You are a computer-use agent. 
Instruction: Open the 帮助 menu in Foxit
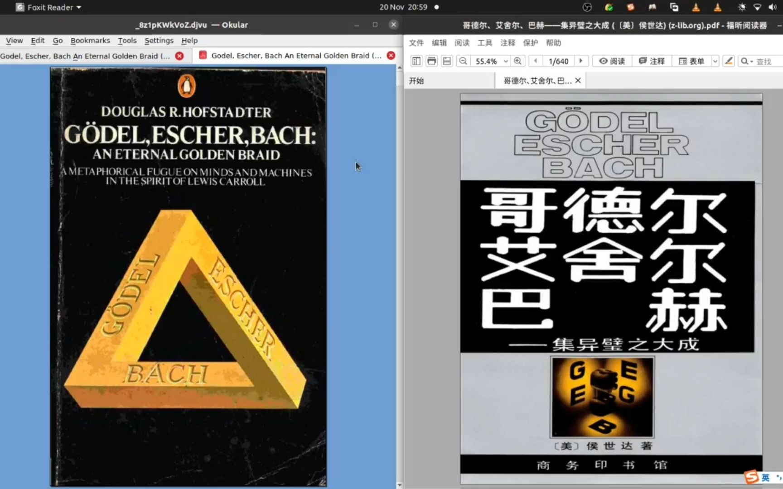pyautogui.click(x=553, y=43)
